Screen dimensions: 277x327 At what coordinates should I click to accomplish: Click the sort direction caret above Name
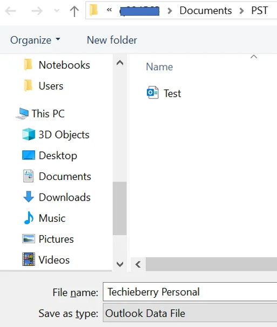coord(254,57)
